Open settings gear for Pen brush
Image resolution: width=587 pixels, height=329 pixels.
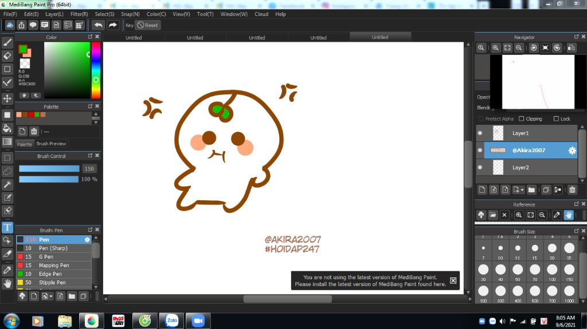pos(87,240)
